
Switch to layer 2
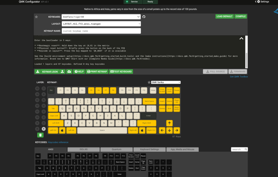point(44,117)
